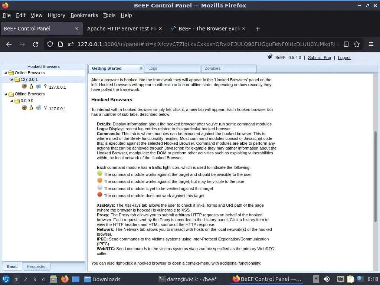380x285 pixels.
Task: Open the clipboard manager tray icon
Action: pyautogui.click(x=350, y=279)
